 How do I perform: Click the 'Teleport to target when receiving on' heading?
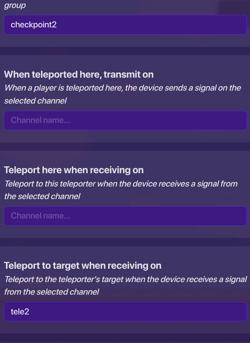pos(82,266)
